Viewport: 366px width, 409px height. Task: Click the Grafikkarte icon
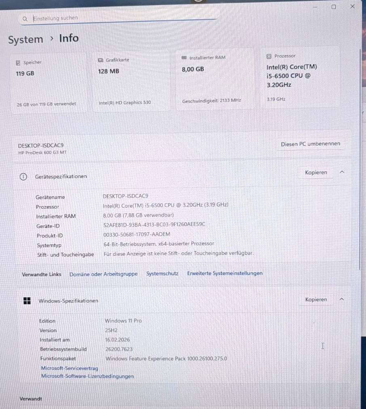point(100,60)
